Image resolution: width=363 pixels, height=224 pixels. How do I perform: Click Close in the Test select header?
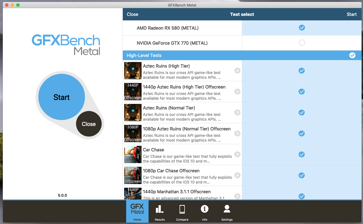pyautogui.click(x=132, y=14)
